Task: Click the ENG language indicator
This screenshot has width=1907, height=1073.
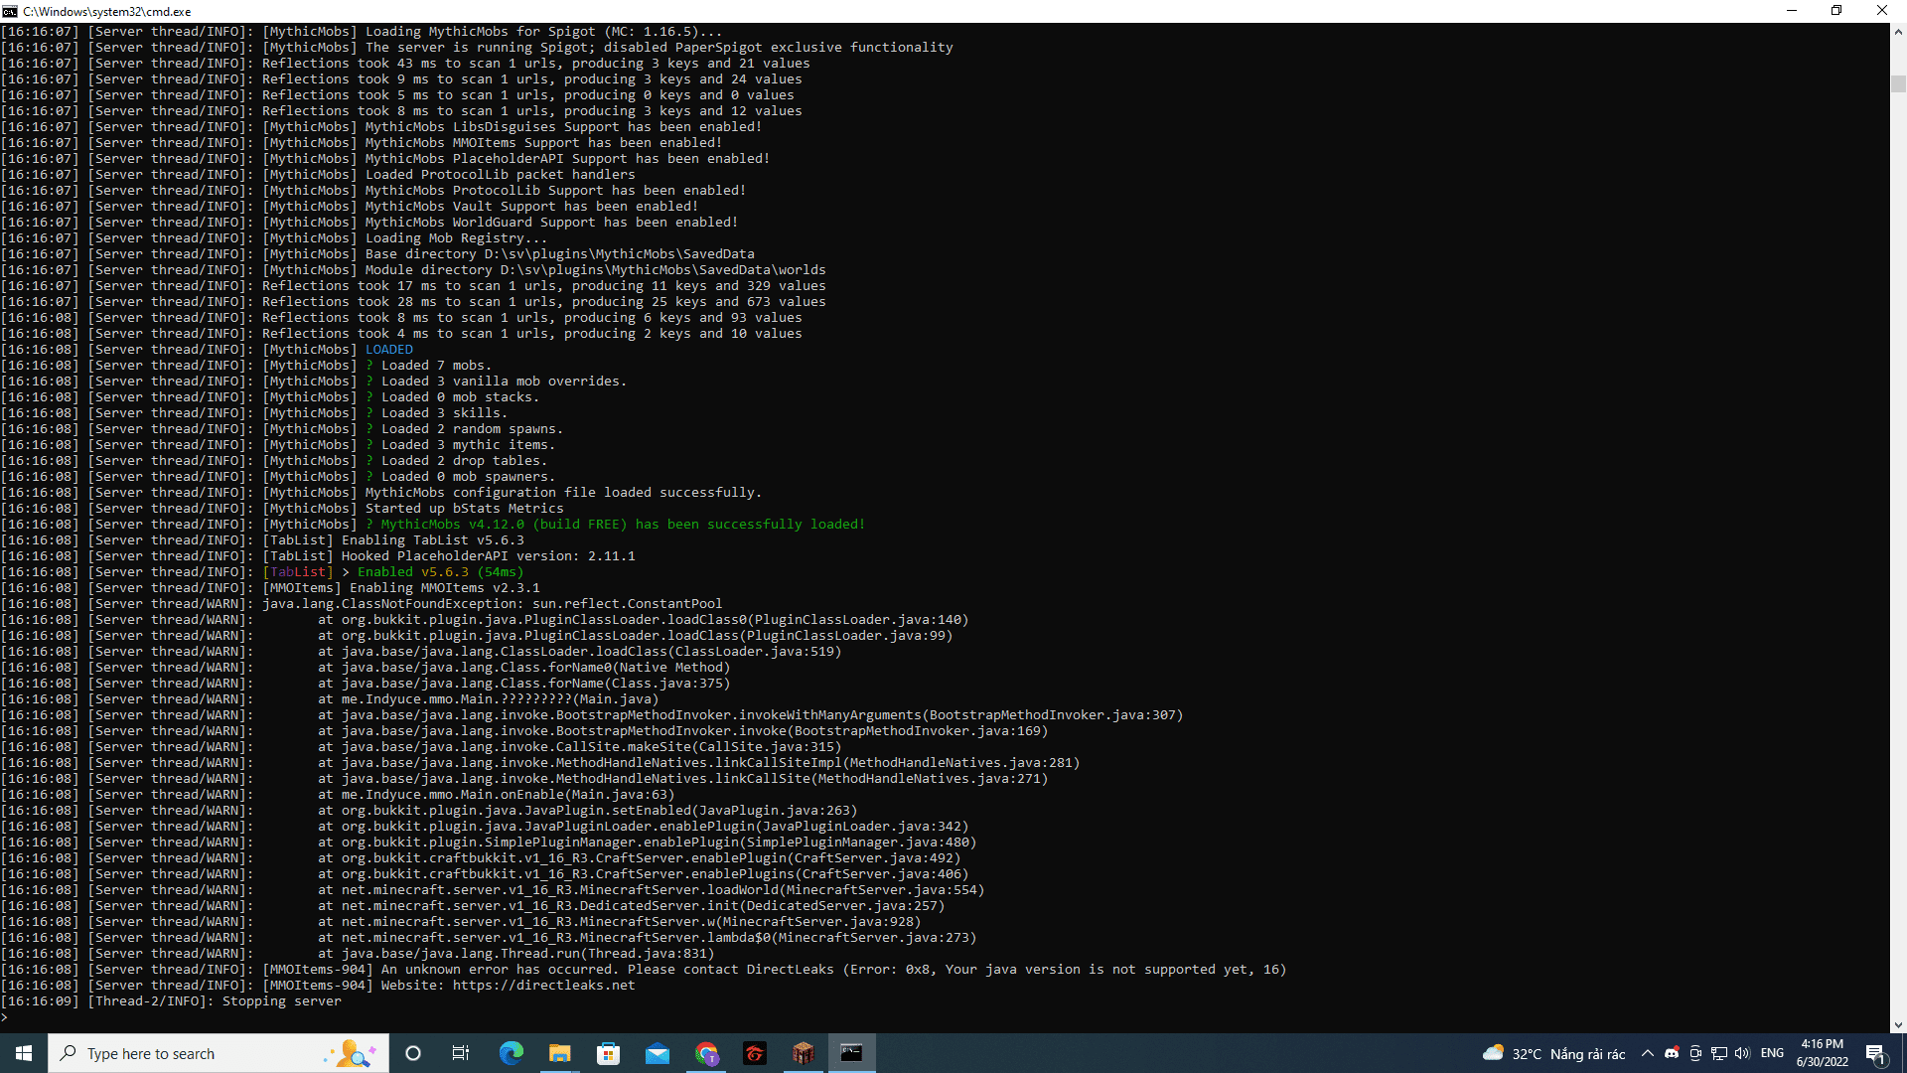Action: (x=1772, y=1053)
